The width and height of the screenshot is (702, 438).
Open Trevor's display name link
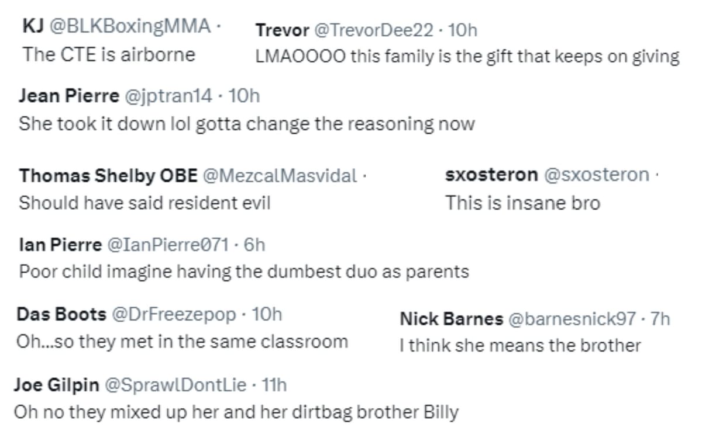coord(282,29)
